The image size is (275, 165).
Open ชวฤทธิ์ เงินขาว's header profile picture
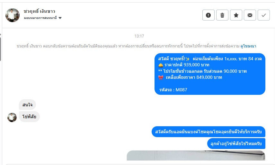point(12,15)
